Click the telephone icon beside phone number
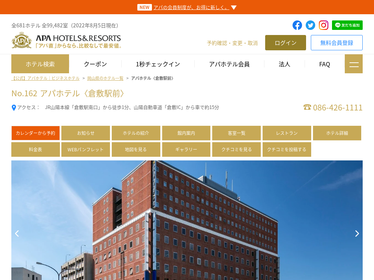This screenshot has width=374, height=280. pos(307,107)
